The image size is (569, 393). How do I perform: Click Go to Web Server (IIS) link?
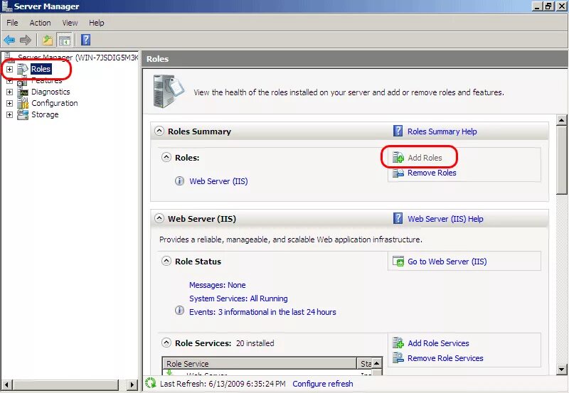pos(447,262)
